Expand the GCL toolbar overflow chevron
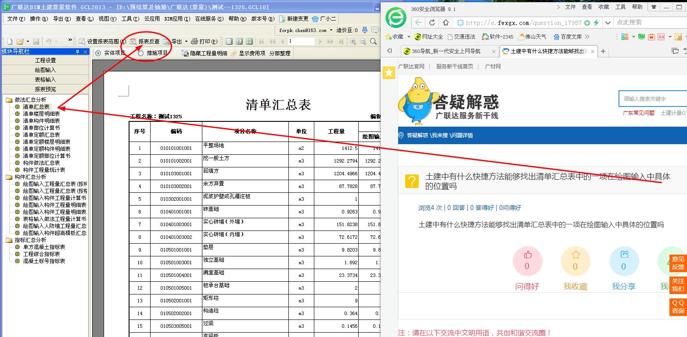Screen dimensions: 687x337 point(70,40)
